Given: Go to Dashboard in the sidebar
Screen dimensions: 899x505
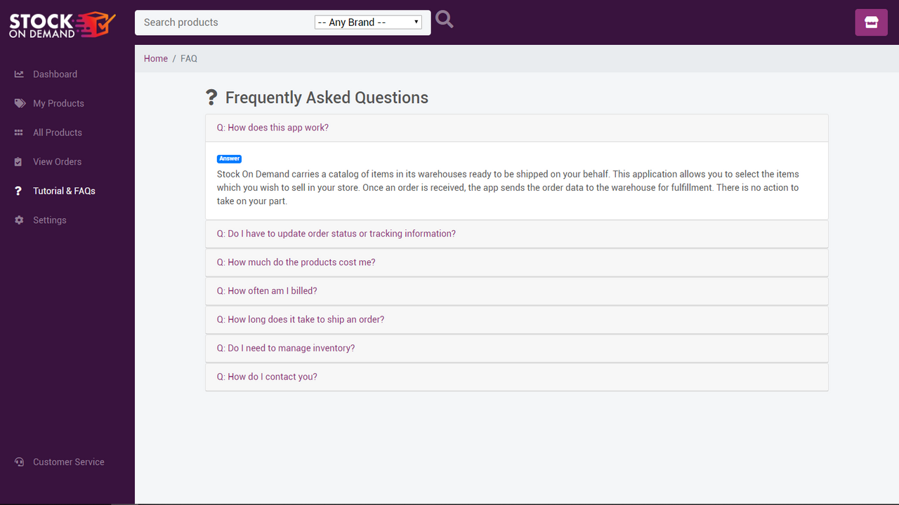Looking at the screenshot, I should pyautogui.click(x=55, y=74).
